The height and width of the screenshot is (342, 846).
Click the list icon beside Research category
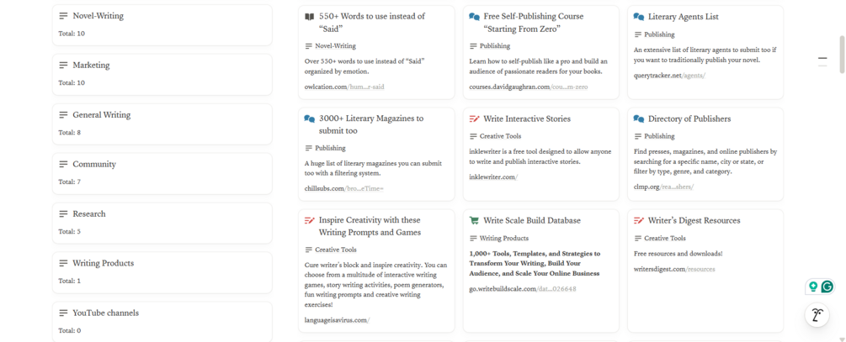[x=63, y=213]
